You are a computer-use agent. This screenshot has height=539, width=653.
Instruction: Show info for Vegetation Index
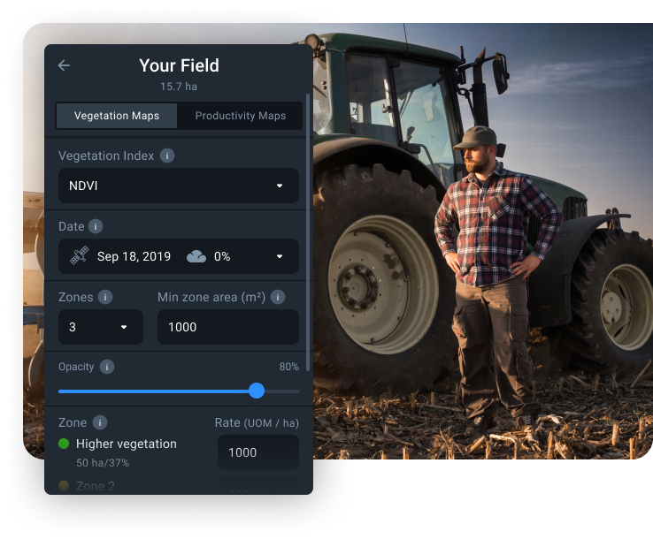167,156
